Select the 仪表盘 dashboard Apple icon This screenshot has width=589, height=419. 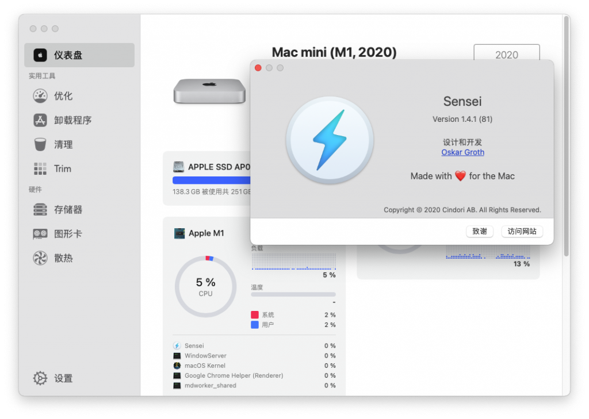[x=40, y=55]
